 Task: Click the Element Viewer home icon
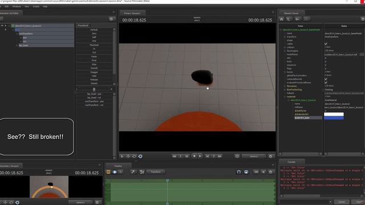282,19
